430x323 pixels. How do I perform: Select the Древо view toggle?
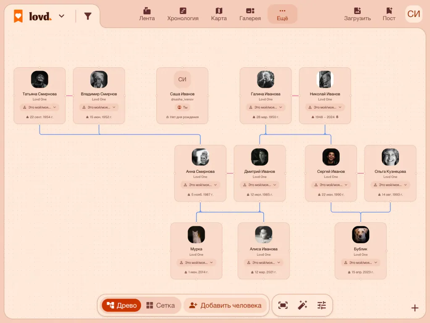click(121, 305)
